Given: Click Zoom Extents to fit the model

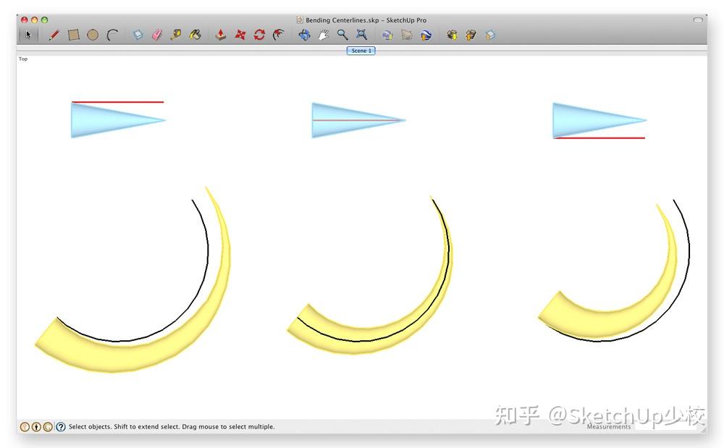Looking at the screenshot, I should [360, 34].
